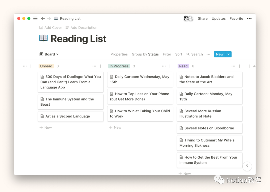The image size is (270, 192).
Task: Click Add Cover above the title
Action: tap(51, 28)
